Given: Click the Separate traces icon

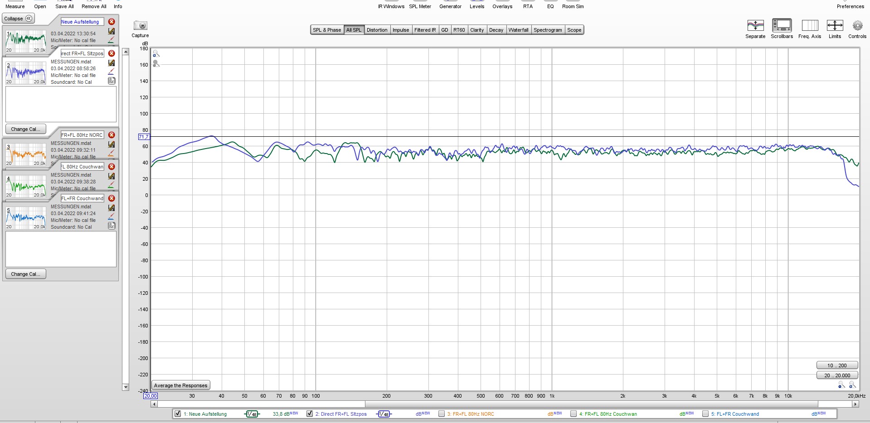Looking at the screenshot, I should point(755,26).
